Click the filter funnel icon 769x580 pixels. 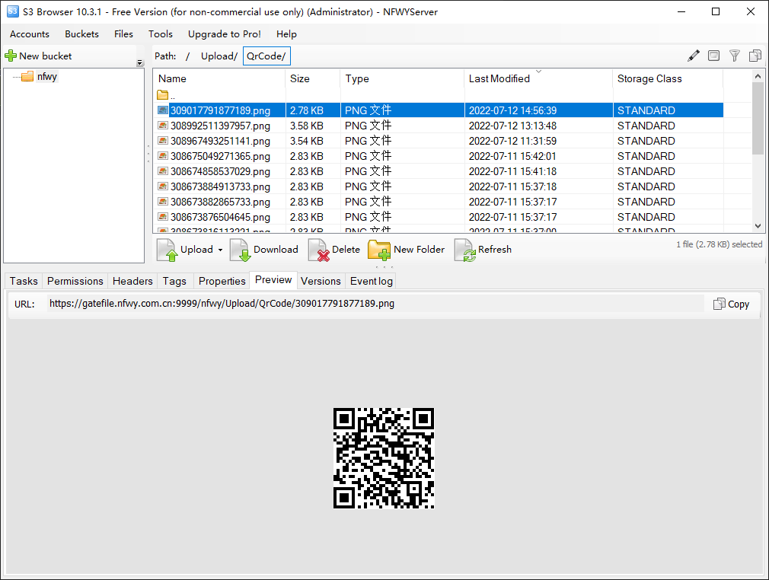coord(734,56)
